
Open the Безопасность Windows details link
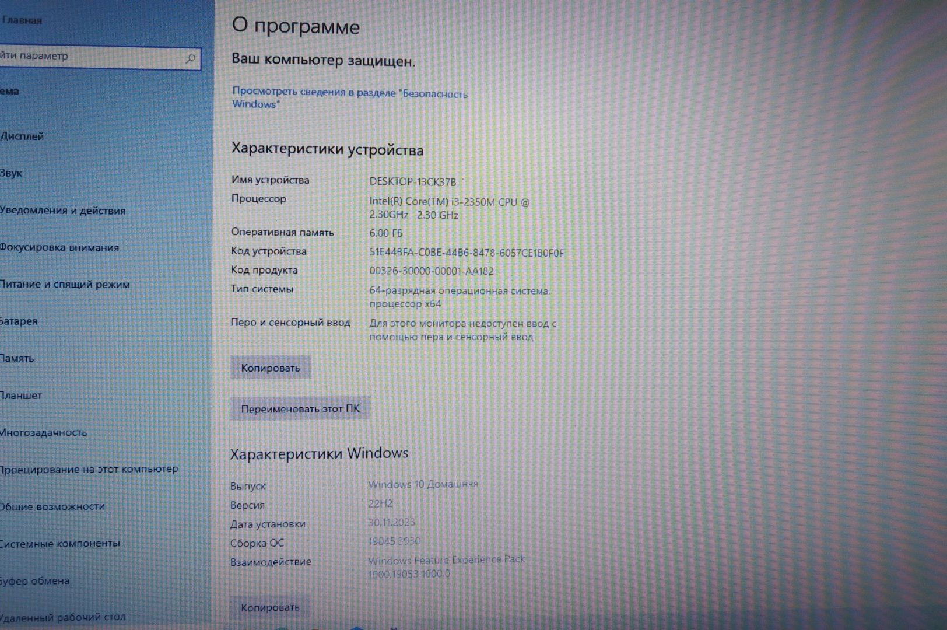[349, 98]
